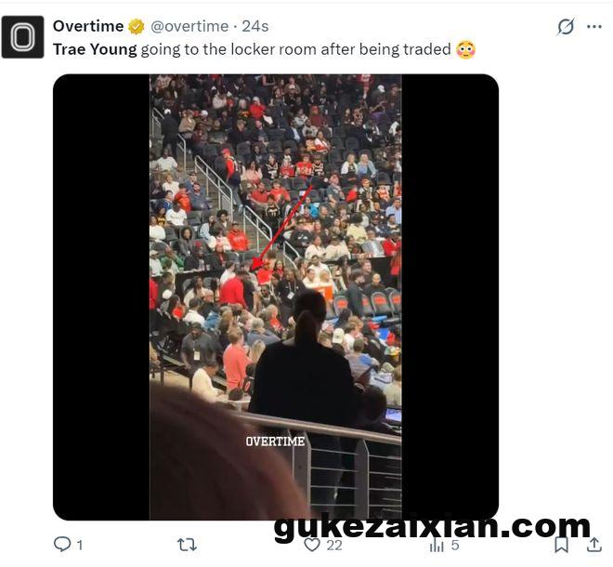Click the reply speech bubble icon
The height and width of the screenshot is (567, 613).
[62, 544]
